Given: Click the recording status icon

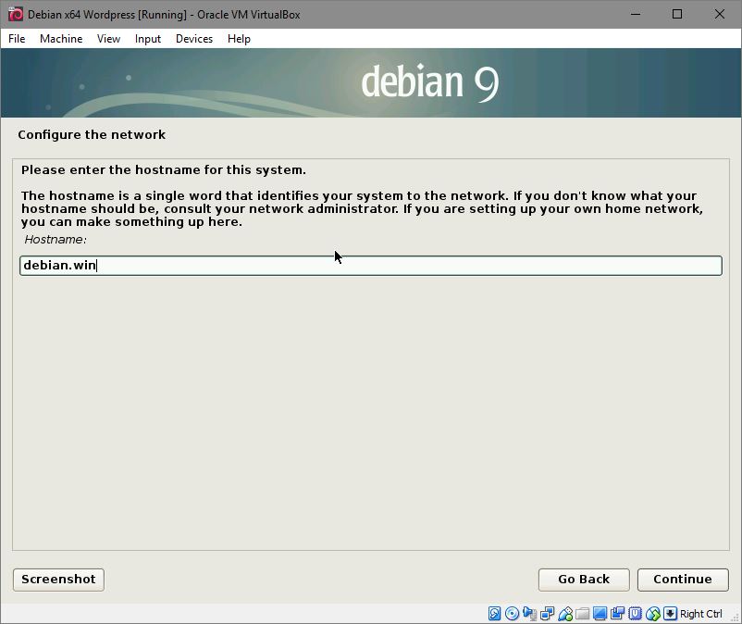Looking at the screenshot, I should pyautogui.click(x=617, y=614).
